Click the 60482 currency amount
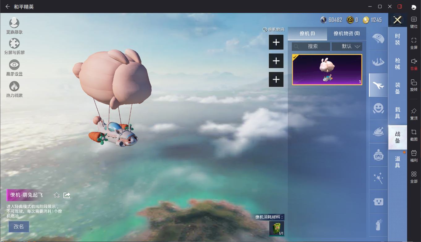 coord(335,20)
